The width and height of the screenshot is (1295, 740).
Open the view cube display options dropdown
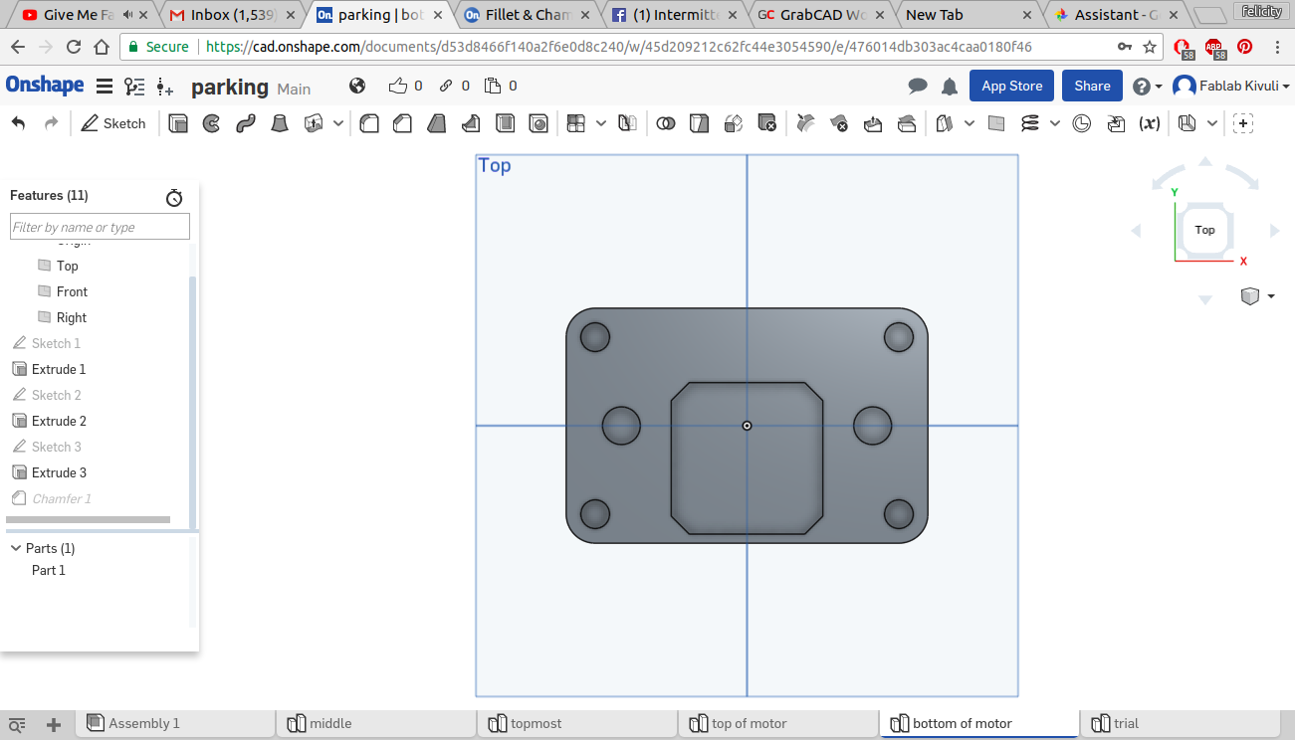coord(1271,296)
